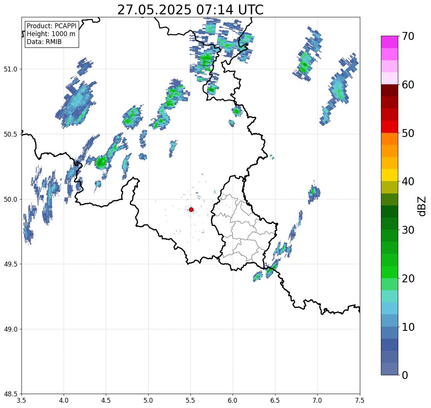Click the light blue colorbar segment above 10

390,321
